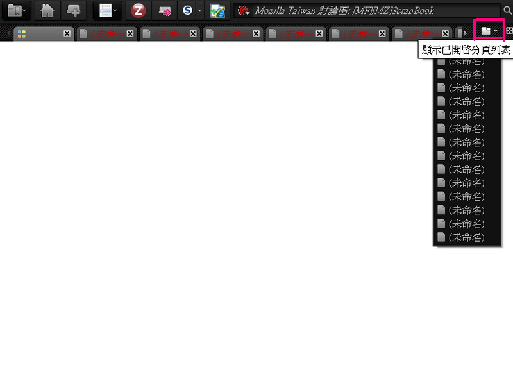Open the bookmarks folder toolbar button
Screen dimensions: 513x388
17,11
